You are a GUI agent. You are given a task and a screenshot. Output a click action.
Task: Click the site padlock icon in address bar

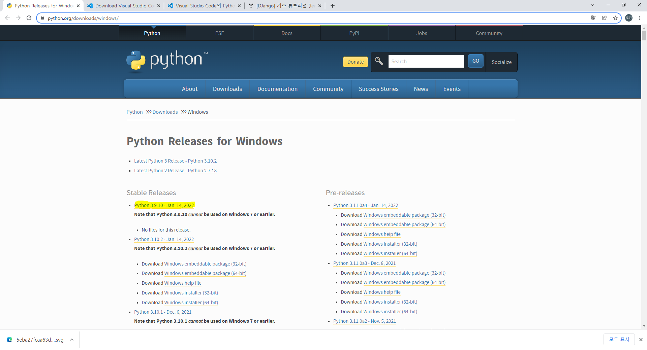coord(42,18)
